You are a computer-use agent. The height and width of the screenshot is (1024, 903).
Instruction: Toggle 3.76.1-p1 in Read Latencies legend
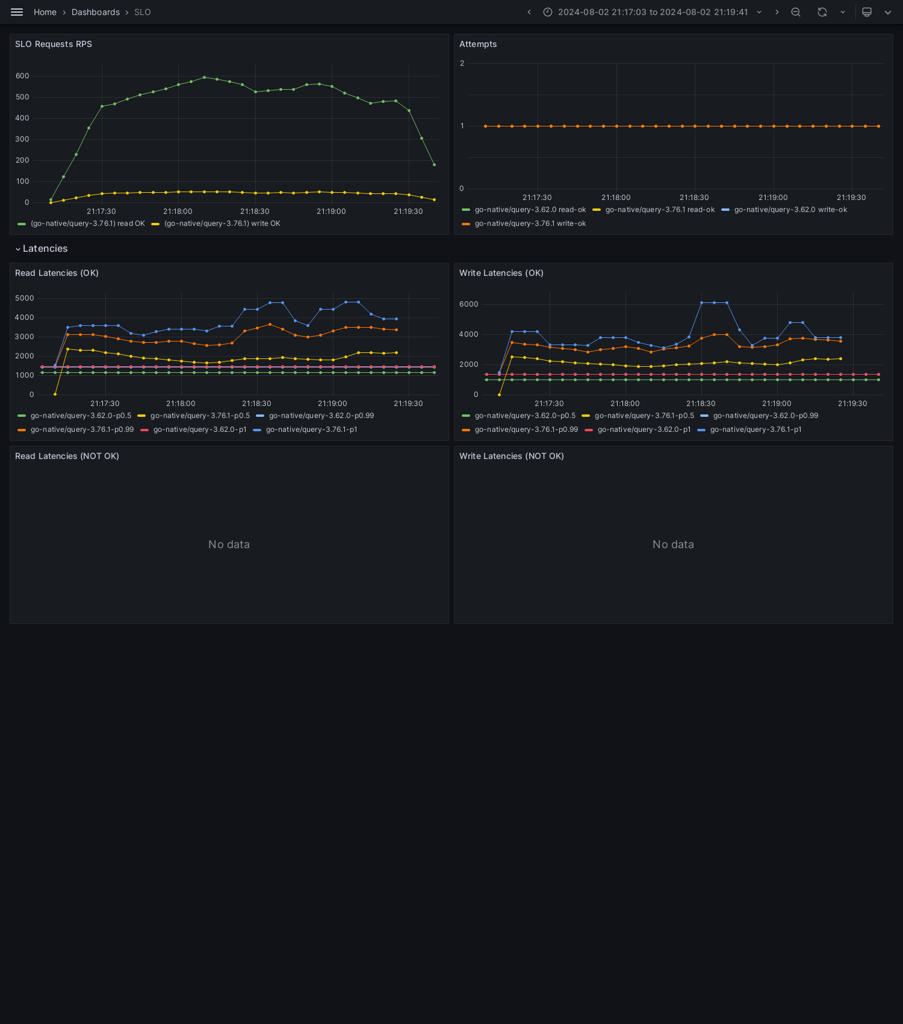[x=312, y=429]
